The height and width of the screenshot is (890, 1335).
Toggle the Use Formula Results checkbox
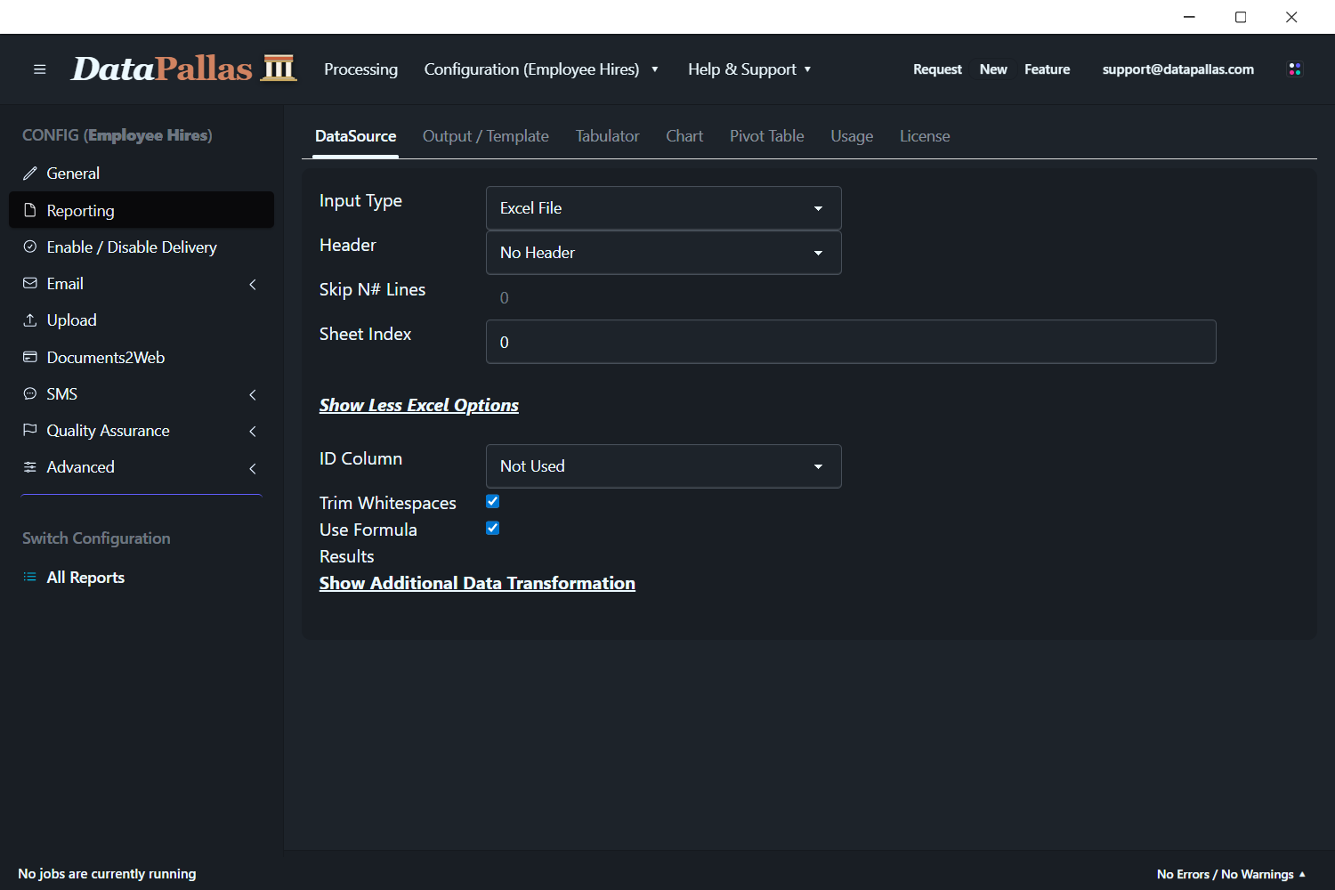tap(493, 529)
